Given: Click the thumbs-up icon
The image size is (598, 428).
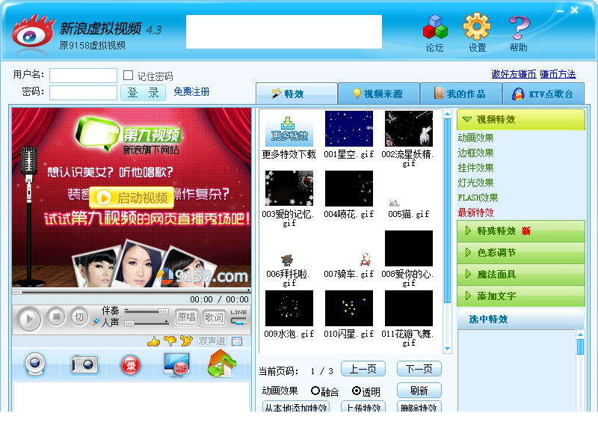Looking at the screenshot, I should click(x=154, y=341).
